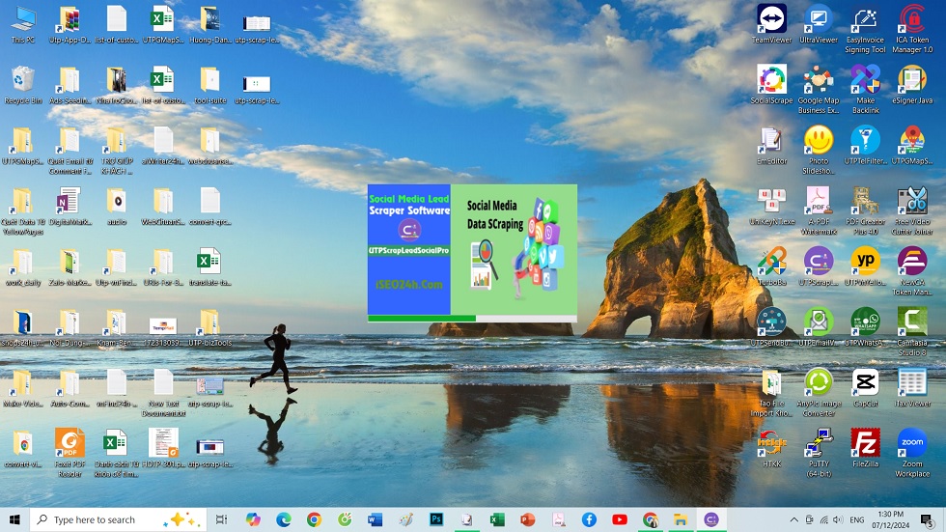Image resolution: width=946 pixels, height=532 pixels.
Task: Open Microsoft Word from the taskbar
Action: point(376,519)
